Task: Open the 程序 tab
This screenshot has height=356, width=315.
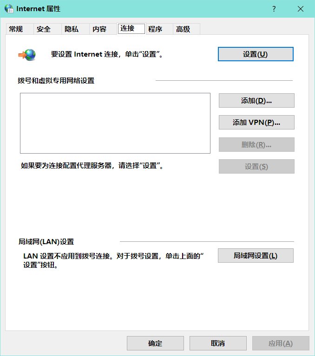Action: [x=159, y=29]
